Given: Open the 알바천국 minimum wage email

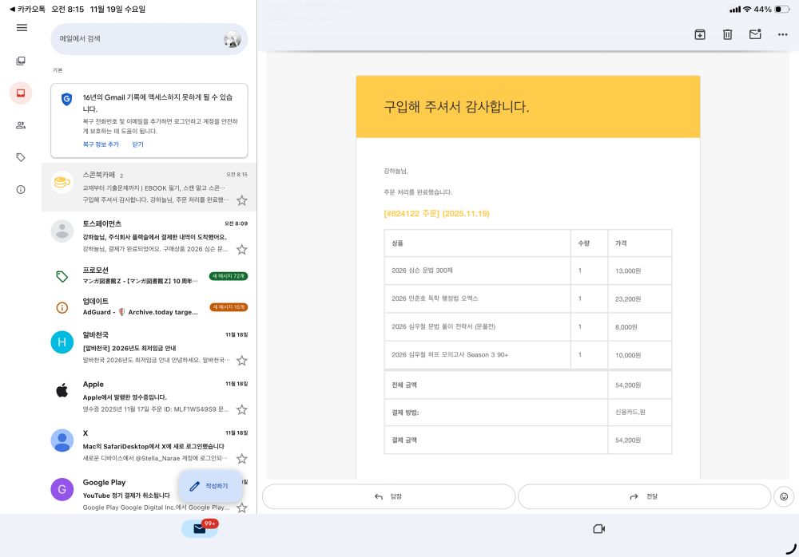Looking at the screenshot, I should click(149, 347).
